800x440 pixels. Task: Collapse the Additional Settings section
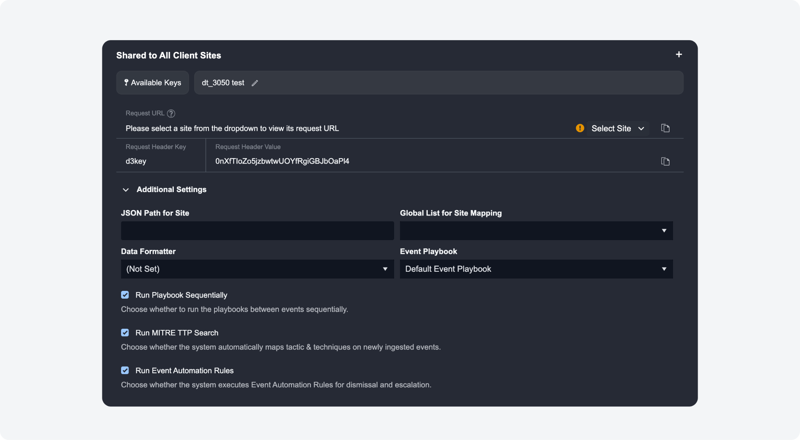coord(126,190)
